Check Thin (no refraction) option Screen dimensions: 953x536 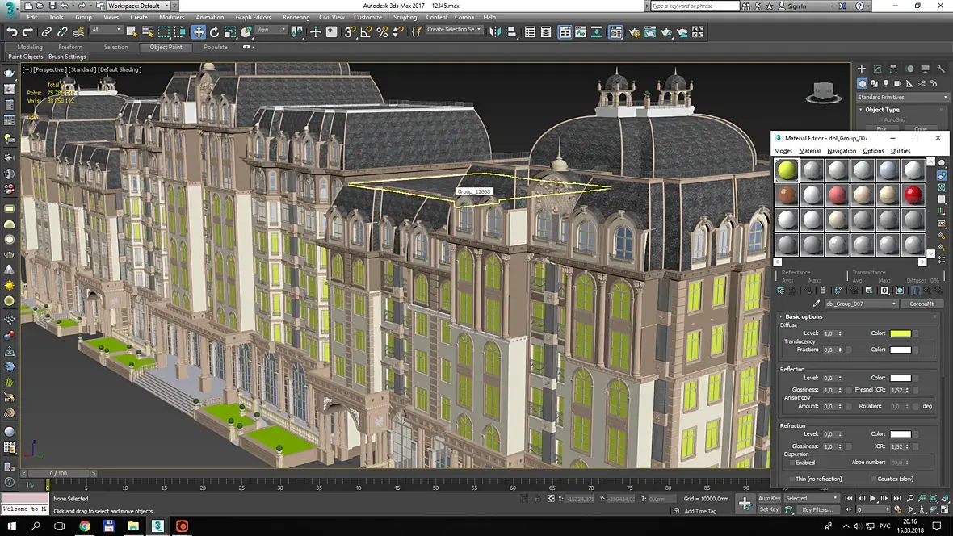tap(792, 479)
